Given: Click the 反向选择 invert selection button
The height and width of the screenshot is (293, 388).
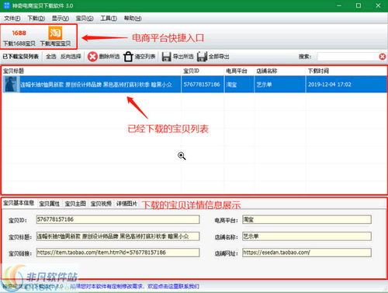Looking at the screenshot, I should [71, 57].
